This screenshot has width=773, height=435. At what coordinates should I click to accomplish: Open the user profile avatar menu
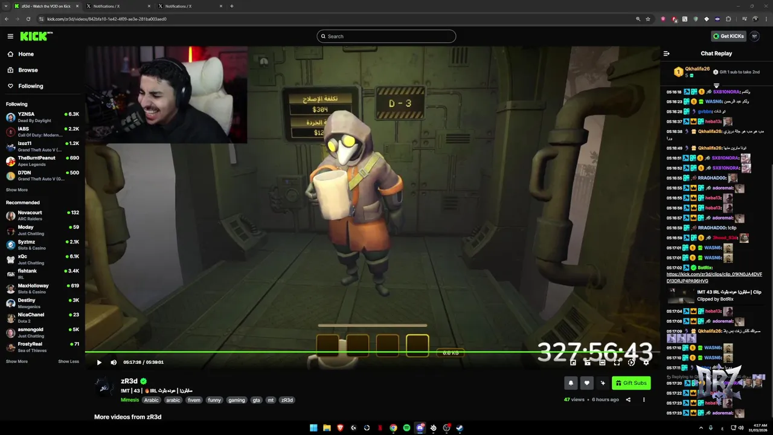pos(755,36)
